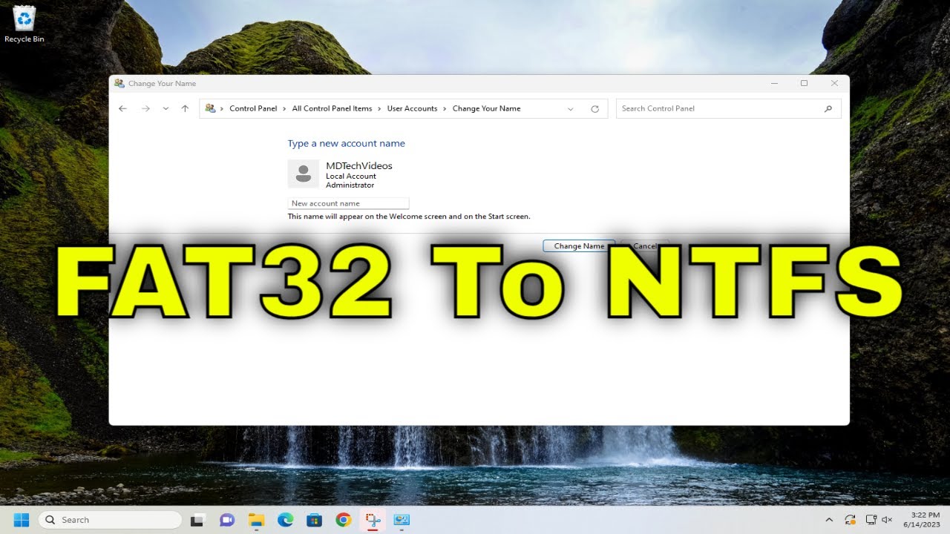Navigate to Control Panel breadcrumb

pos(253,108)
